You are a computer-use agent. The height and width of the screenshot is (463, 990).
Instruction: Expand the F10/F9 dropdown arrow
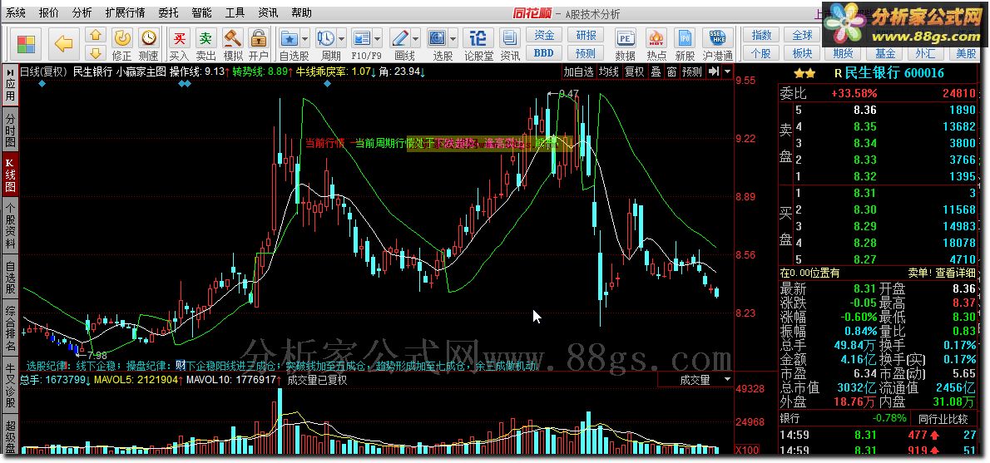tap(377, 38)
